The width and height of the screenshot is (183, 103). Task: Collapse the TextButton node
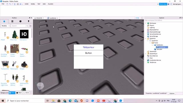click(x=152, y=45)
